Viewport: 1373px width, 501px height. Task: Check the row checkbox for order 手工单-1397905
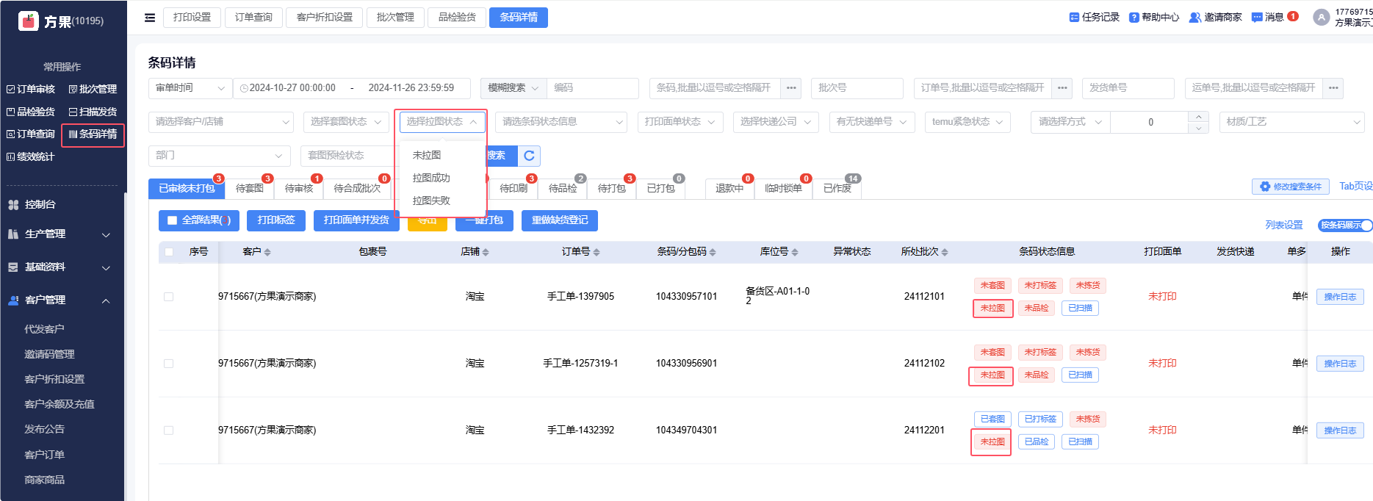pyautogui.click(x=169, y=297)
